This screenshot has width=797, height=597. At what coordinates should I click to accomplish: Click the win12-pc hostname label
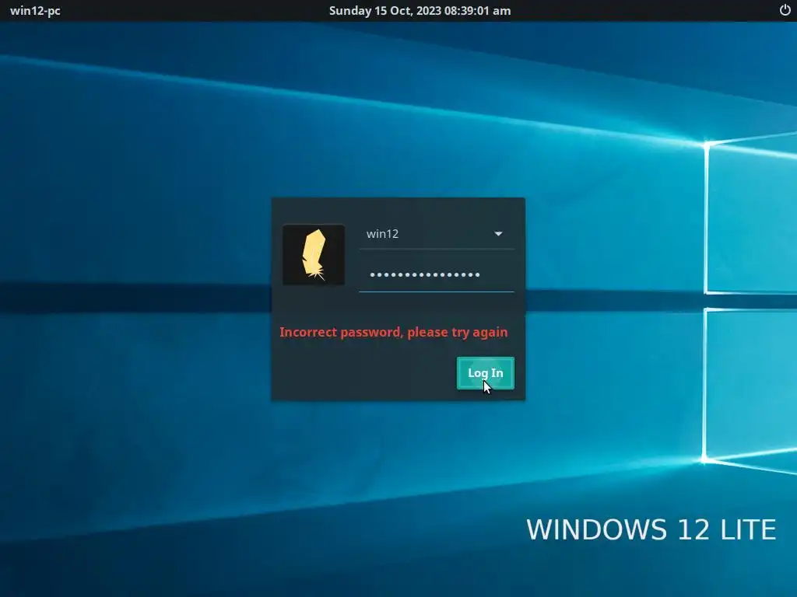coord(35,11)
